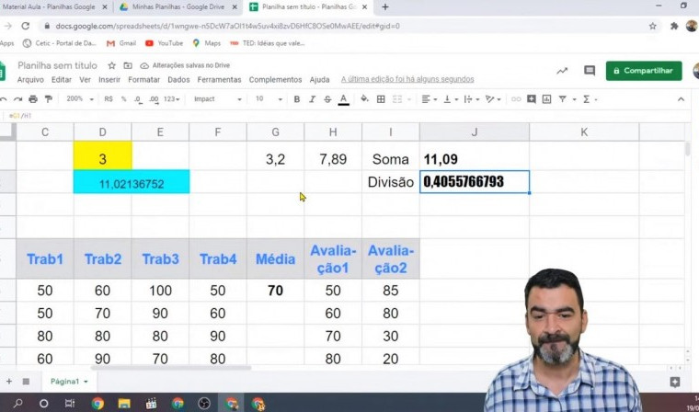Select the yellow cell containing 3
This screenshot has width=699, height=412.
click(102, 159)
